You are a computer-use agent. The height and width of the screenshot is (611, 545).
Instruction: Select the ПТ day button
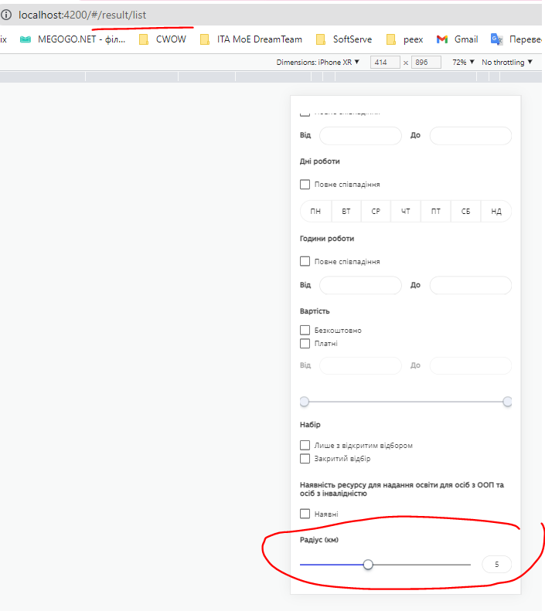tap(436, 211)
